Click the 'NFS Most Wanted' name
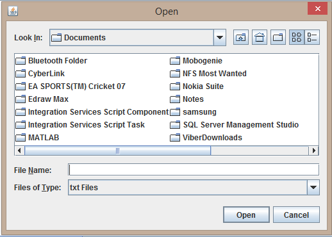 pos(215,74)
